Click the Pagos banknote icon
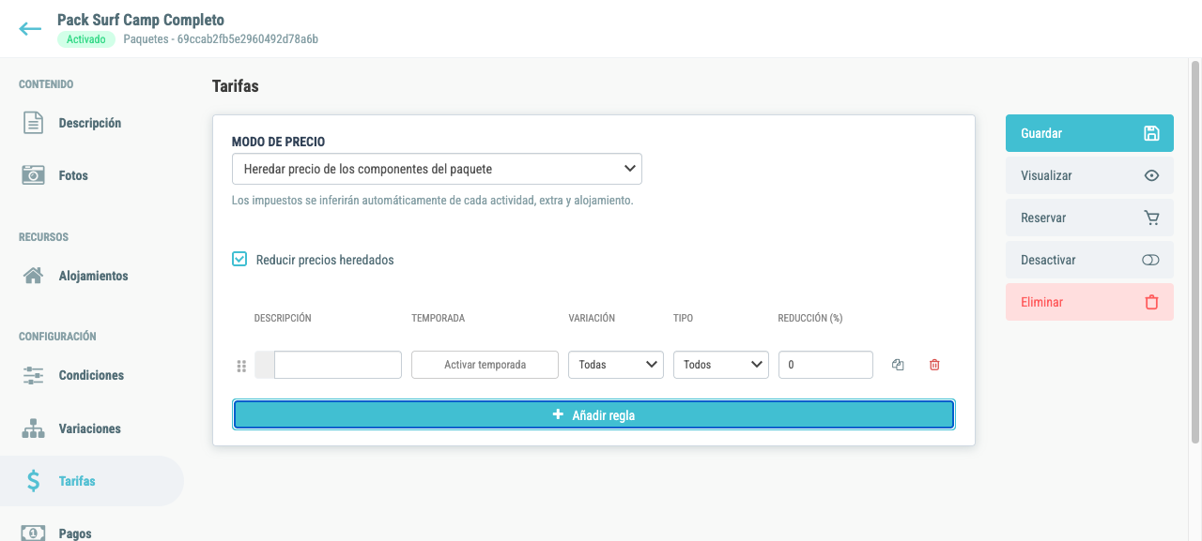1202x541 pixels. coord(33,533)
